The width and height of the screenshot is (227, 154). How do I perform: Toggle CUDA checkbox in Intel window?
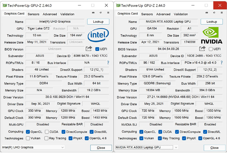click(47, 132)
